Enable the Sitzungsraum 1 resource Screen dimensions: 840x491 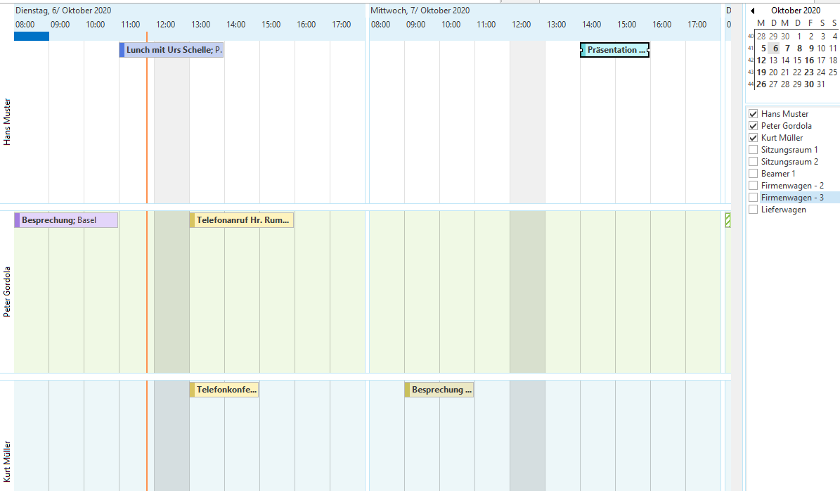(753, 149)
